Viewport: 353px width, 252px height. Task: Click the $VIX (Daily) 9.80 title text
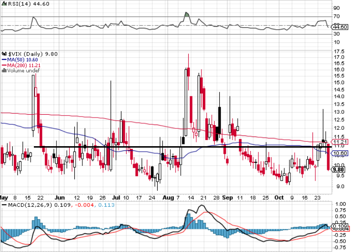33,54
